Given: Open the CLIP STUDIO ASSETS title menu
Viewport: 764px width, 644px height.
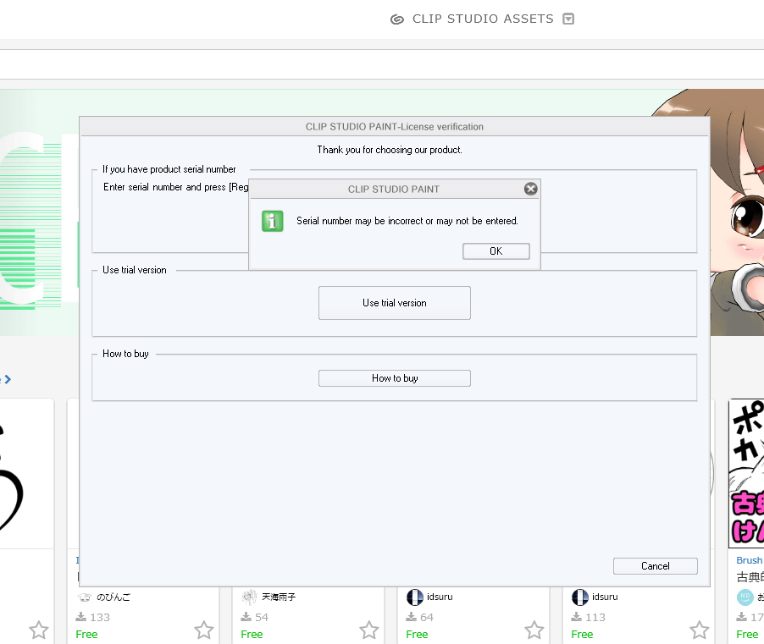Looking at the screenshot, I should (x=483, y=19).
